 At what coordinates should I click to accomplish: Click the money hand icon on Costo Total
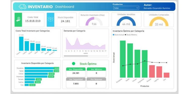(18, 19)
